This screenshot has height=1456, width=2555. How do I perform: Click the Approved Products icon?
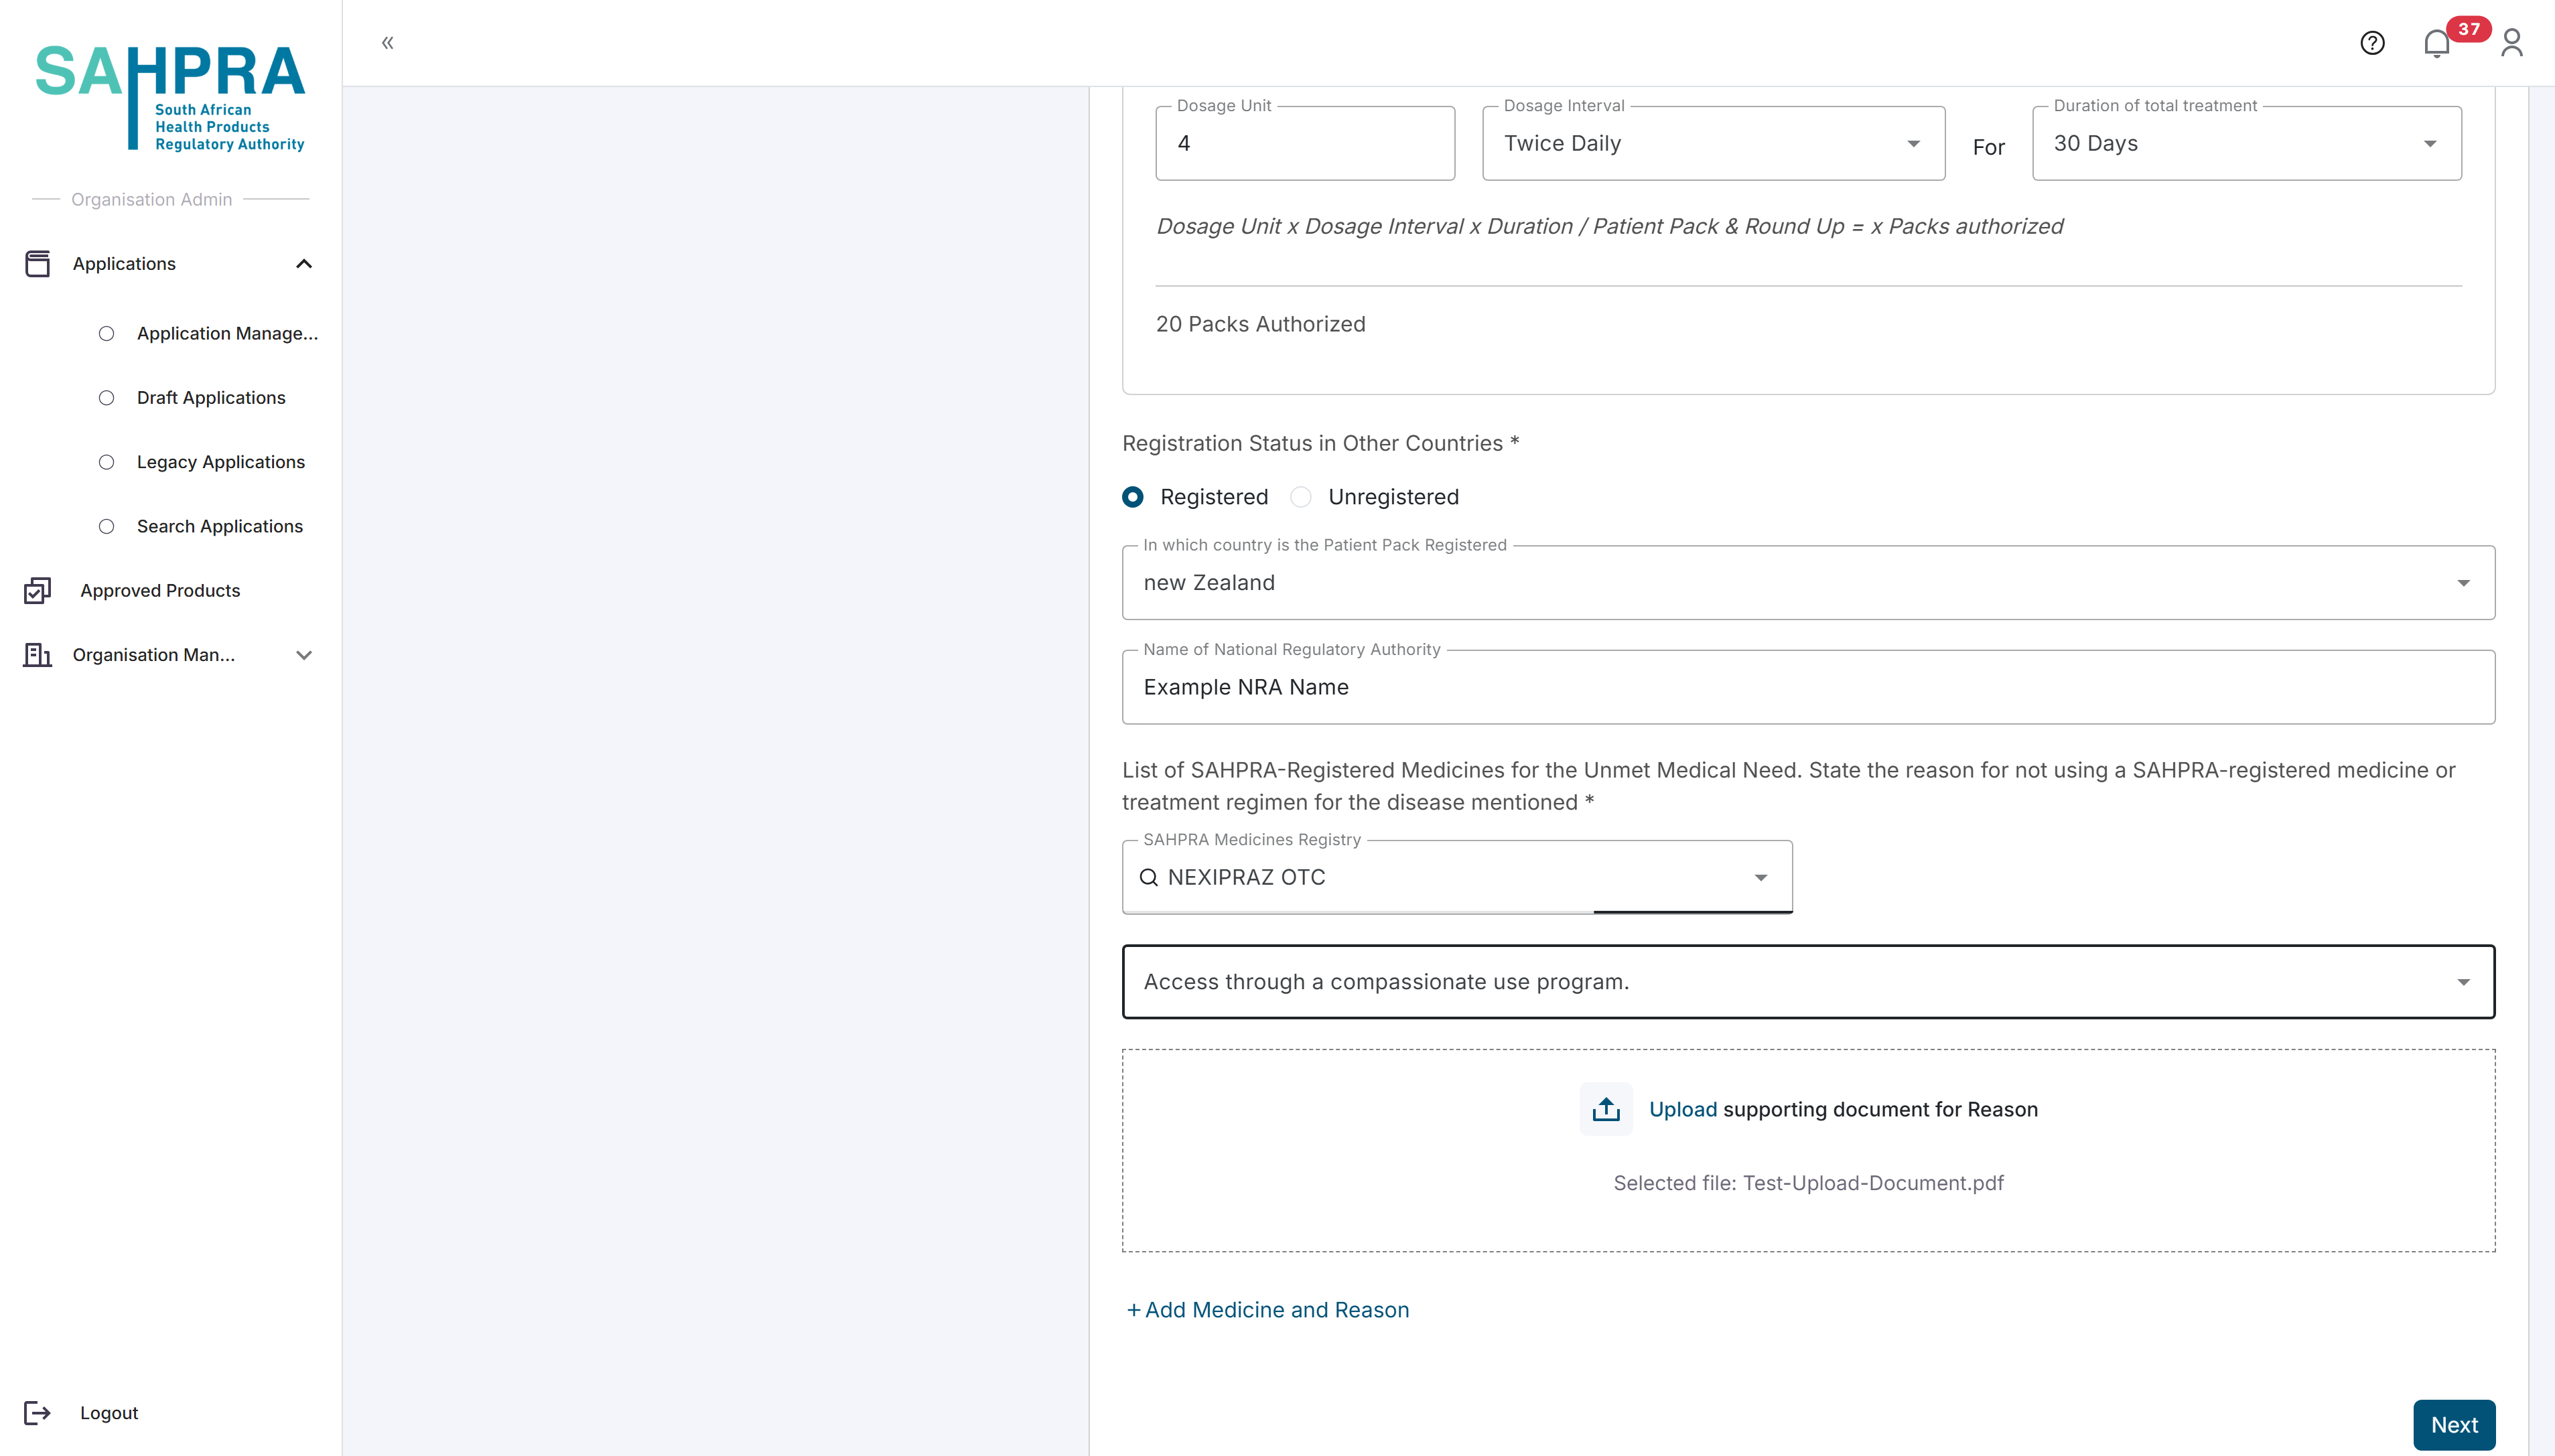[x=38, y=591]
